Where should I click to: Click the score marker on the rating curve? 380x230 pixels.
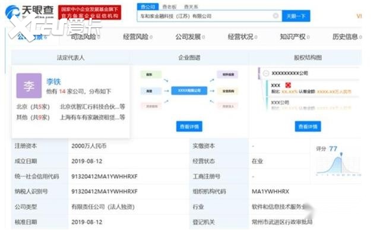point(341,155)
